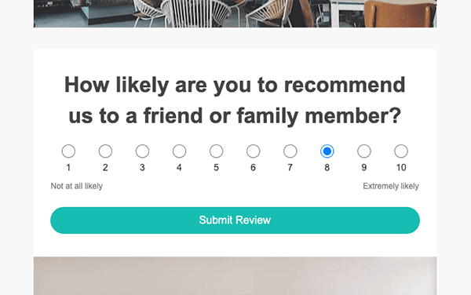Pick rating 4 on the scale
The height and width of the screenshot is (295, 471).
point(179,151)
